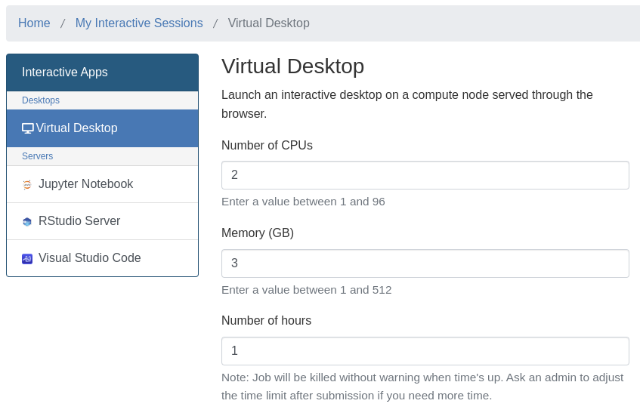Click the RStudio Server logo icon

pos(27,222)
